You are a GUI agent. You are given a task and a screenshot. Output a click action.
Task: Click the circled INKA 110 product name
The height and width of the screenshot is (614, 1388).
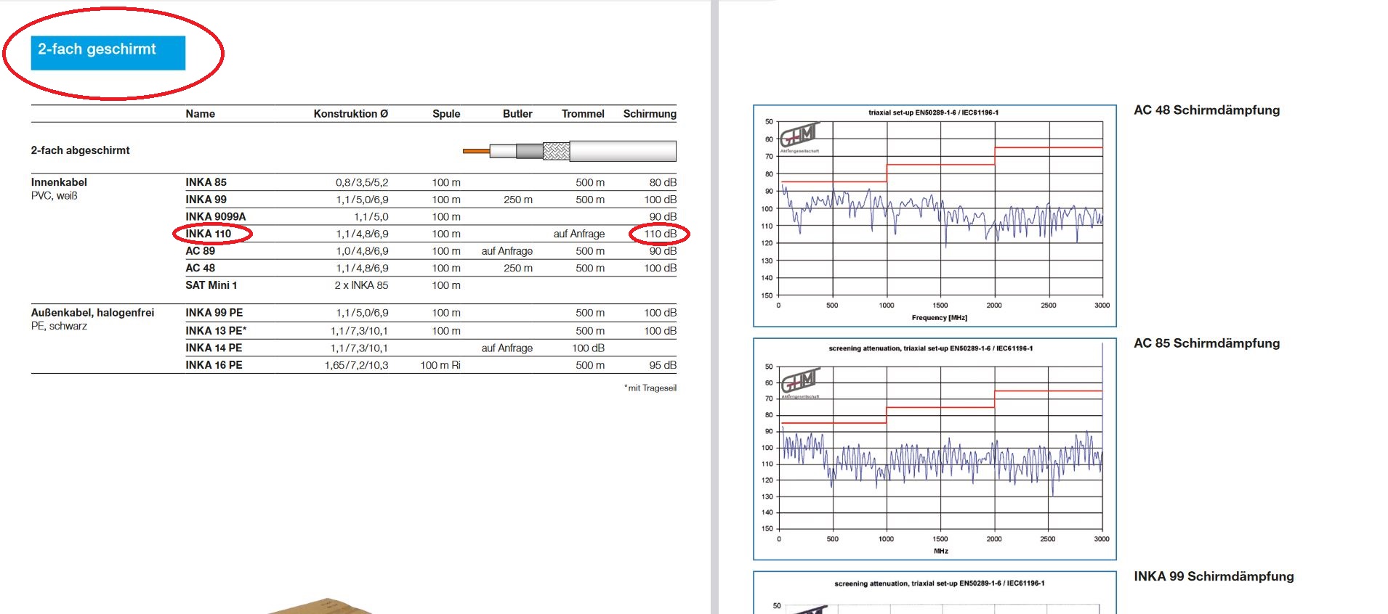click(209, 234)
